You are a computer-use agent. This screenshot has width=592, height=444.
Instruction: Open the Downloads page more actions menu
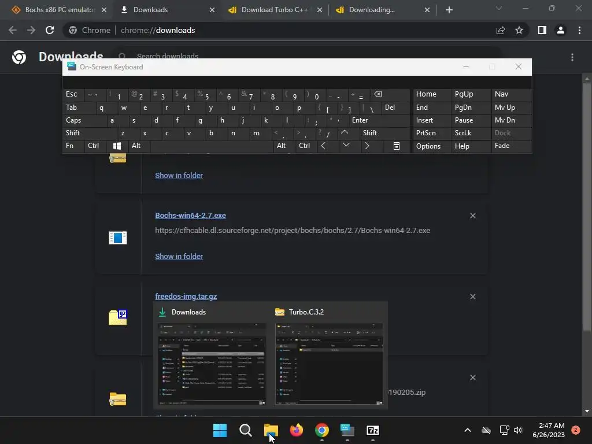(x=572, y=57)
